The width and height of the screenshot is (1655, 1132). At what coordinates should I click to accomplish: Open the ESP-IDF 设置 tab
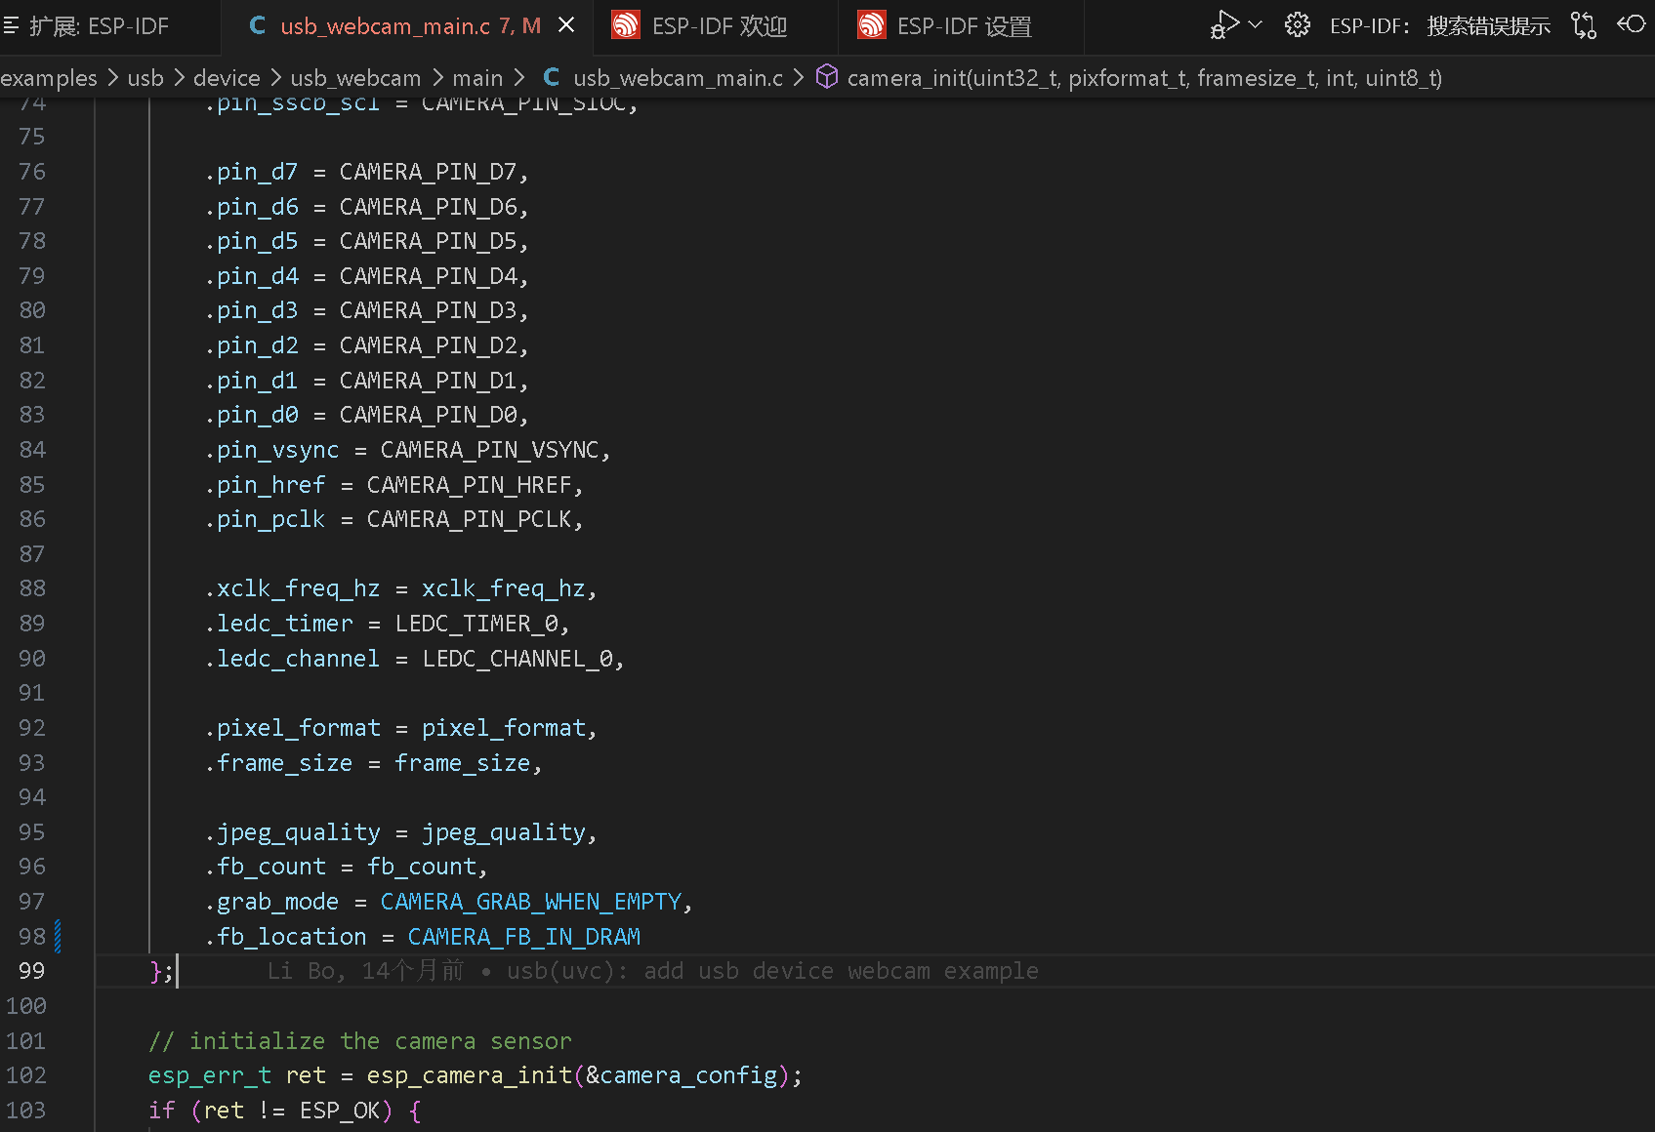[961, 26]
